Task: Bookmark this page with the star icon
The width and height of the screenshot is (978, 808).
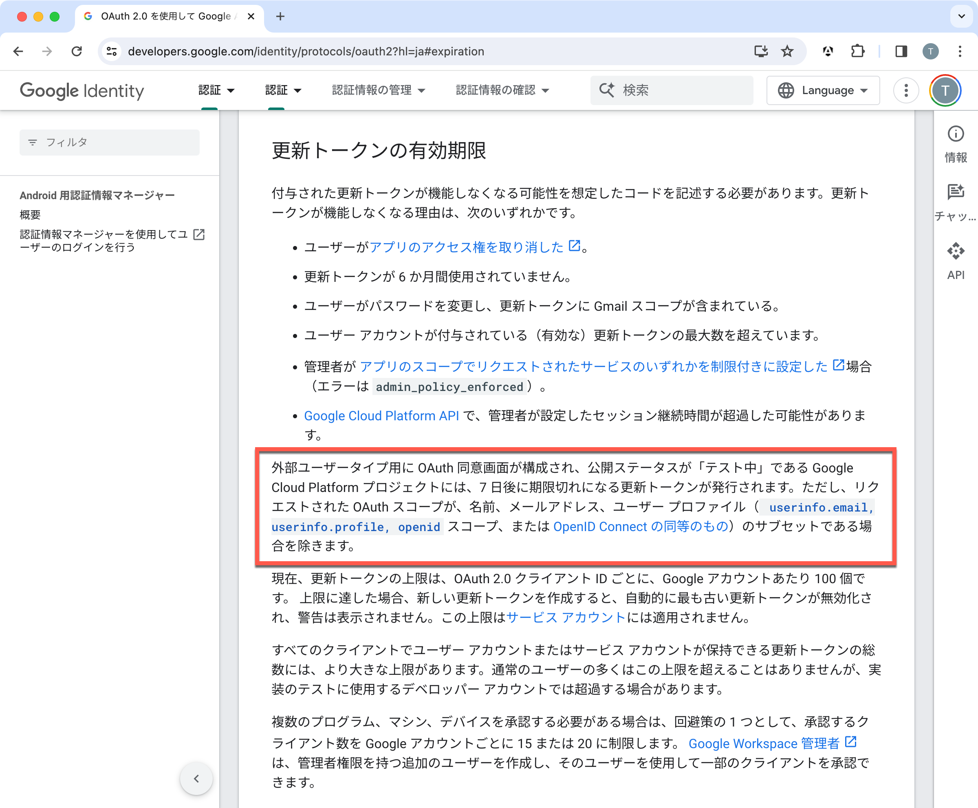Action: (x=787, y=51)
